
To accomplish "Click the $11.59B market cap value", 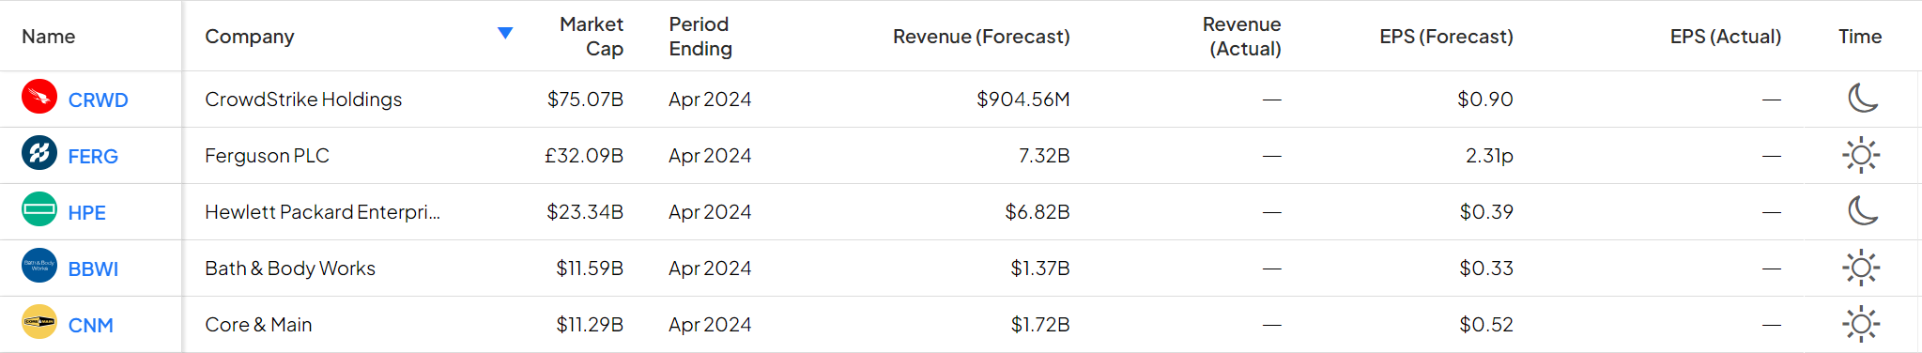I will pyautogui.click(x=590, y=268).
